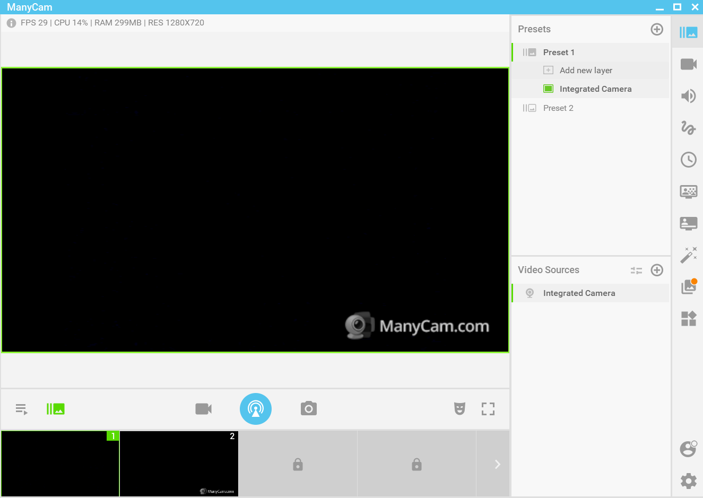
Task: Enter fullscreen preview mode
Action: 488,409
